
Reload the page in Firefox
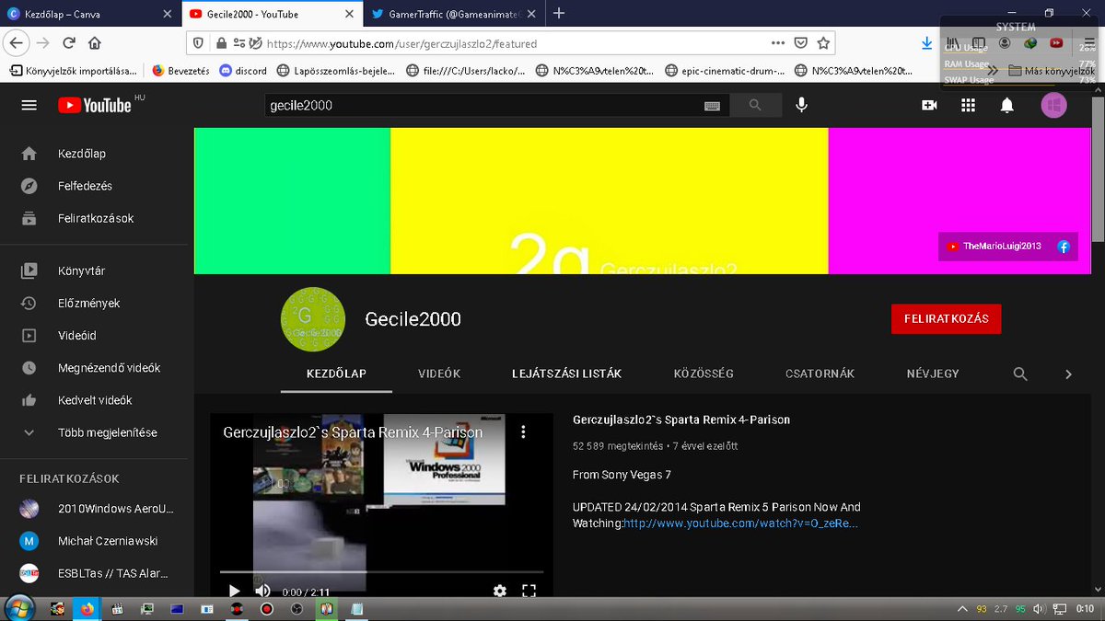(68, 43)
